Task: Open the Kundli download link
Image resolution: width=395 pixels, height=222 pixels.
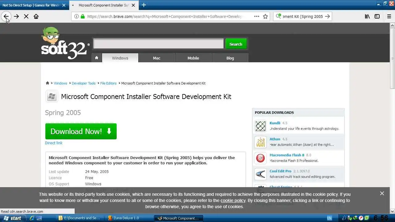Action: pyautogui.click(x=275, y=123)
